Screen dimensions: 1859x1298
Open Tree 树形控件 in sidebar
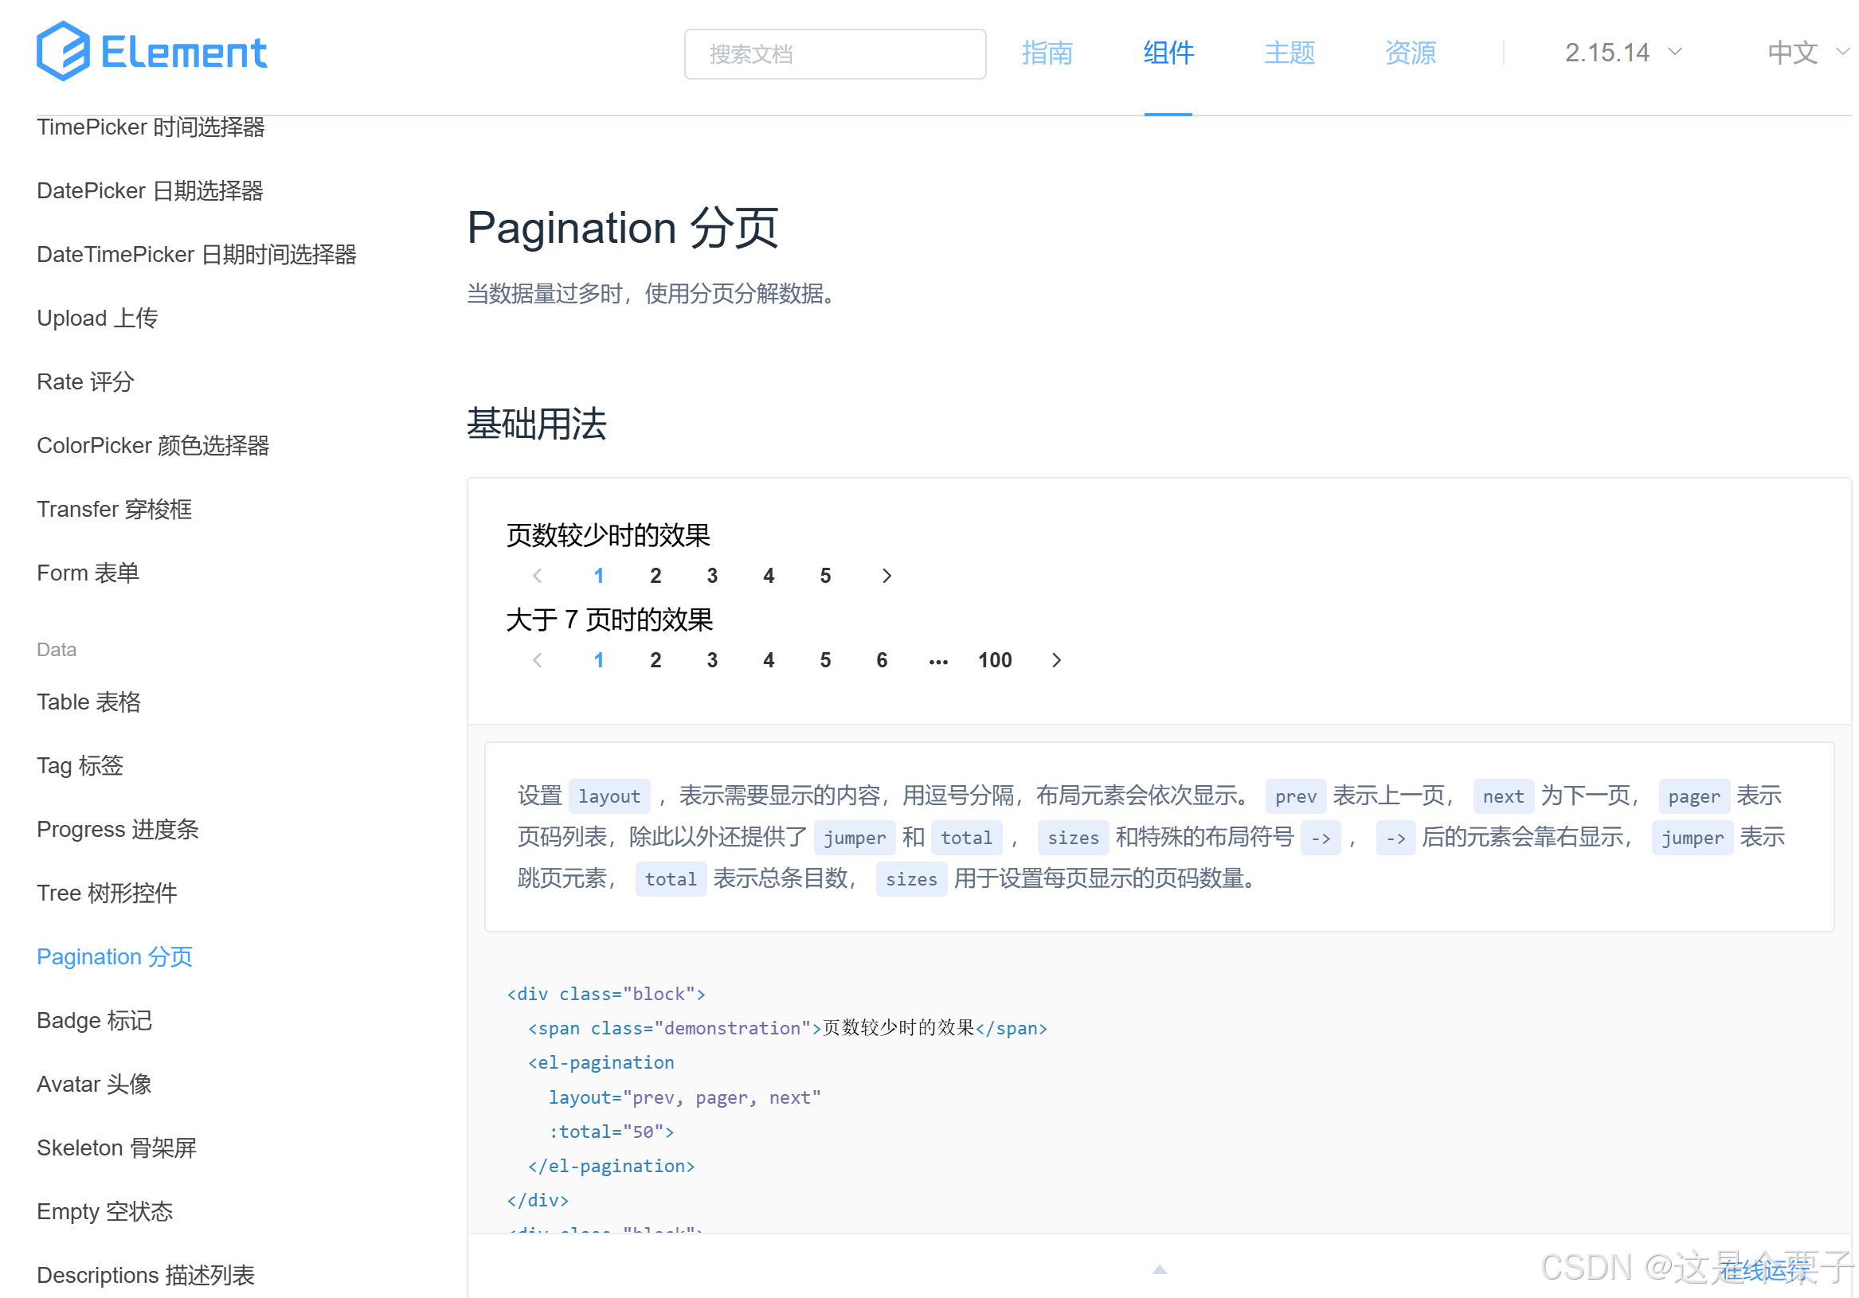click(x=107, y=893)
